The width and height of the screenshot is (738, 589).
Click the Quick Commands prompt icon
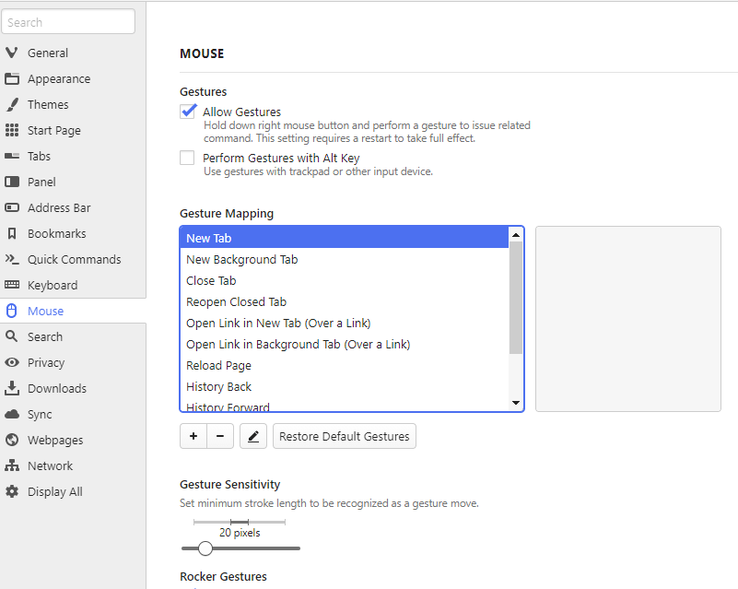[12, 259]
